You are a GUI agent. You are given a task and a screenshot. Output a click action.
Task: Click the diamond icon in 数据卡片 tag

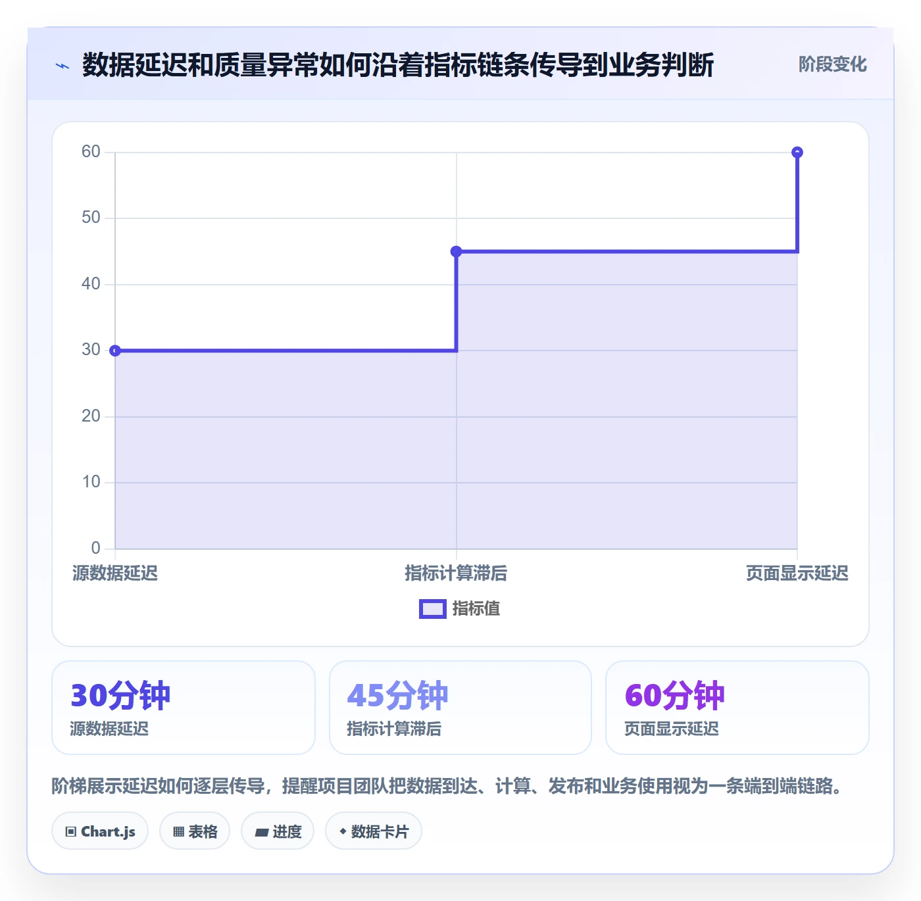[x=343, y=831]
